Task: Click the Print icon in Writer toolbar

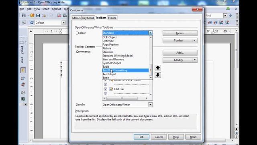Action: click(x=65, y=15)
